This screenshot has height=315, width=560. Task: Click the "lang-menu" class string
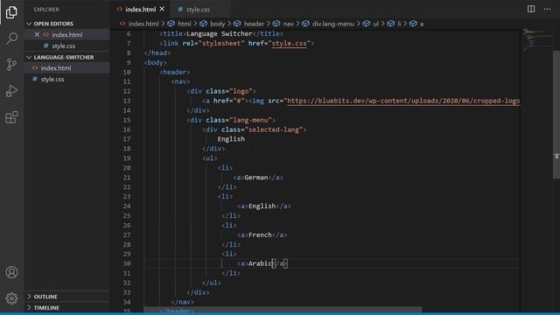(x=250, y=120)
